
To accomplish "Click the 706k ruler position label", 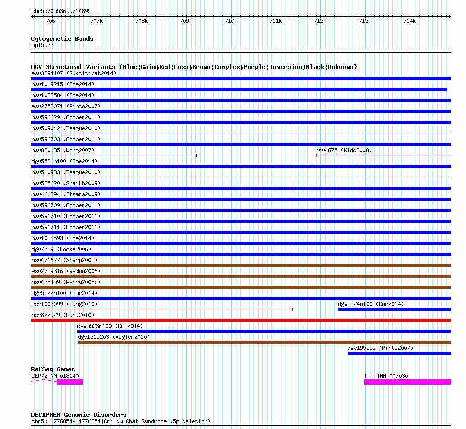I will pos(52,21).
